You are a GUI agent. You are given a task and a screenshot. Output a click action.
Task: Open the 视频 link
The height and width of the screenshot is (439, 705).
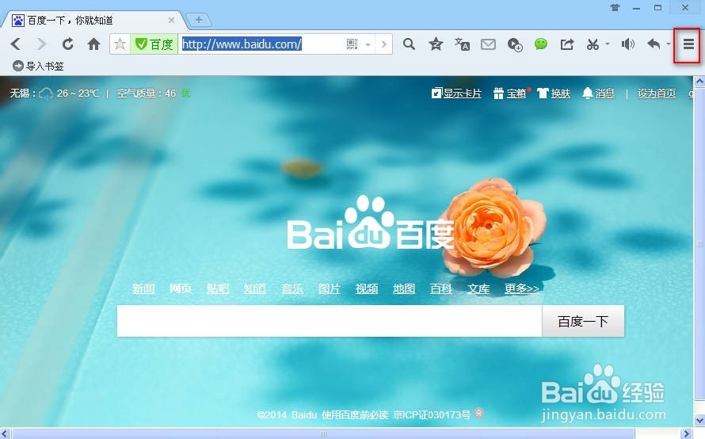tap(367, 288)
